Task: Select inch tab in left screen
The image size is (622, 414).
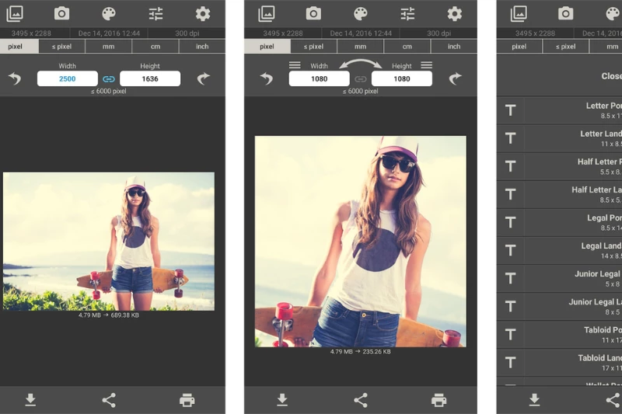Action: (202, 47)
